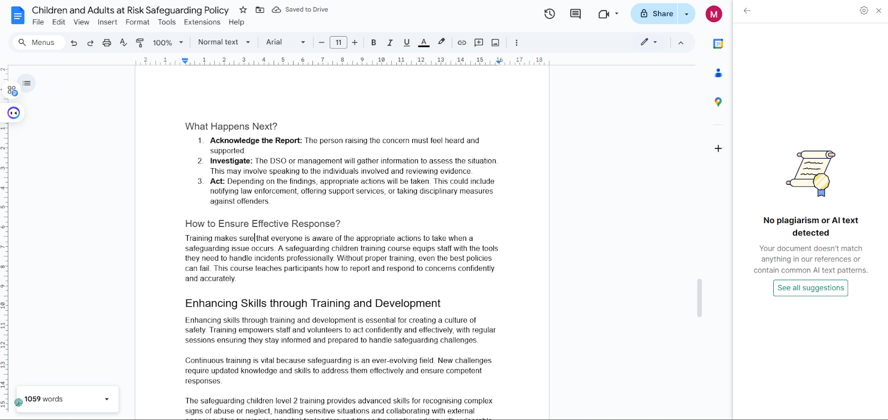Toggle bold formatting
Image resolution: width=888 pixels, height=420 pixels.
click(x=374, y=43)
